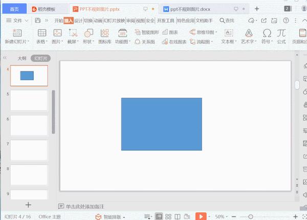
Task: Add a new slide with the plus button
Action: click(28, 205)
